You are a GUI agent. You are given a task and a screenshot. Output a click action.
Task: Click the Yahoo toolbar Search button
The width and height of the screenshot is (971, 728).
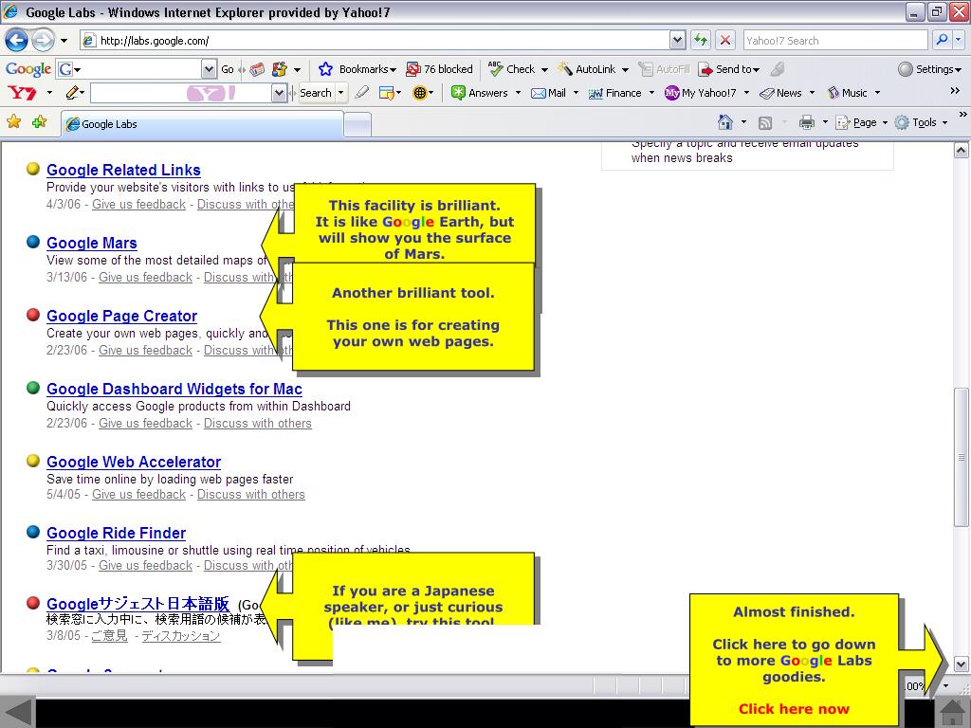tap(316, 93)
